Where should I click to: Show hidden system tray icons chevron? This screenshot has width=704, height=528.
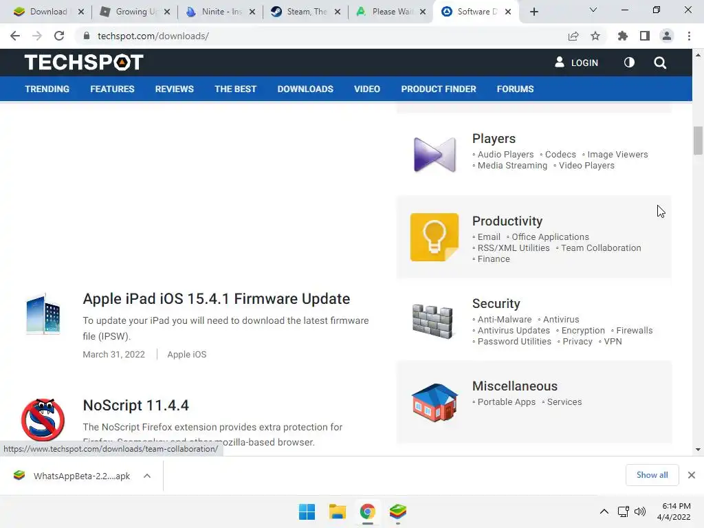(604, 511)
